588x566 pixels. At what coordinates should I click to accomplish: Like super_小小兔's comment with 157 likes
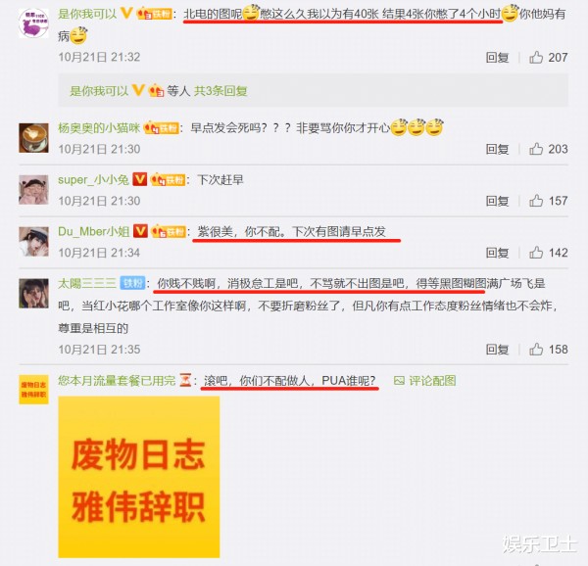536,201
